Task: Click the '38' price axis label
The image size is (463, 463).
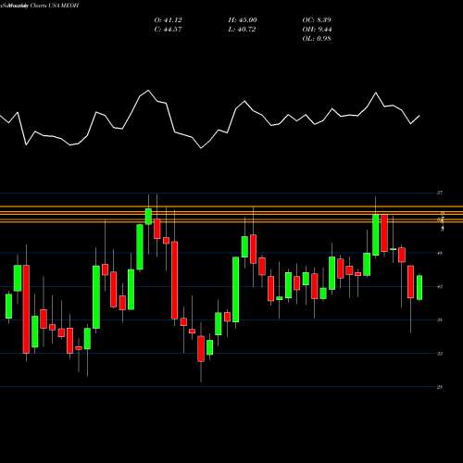Action: pos(440,320)
